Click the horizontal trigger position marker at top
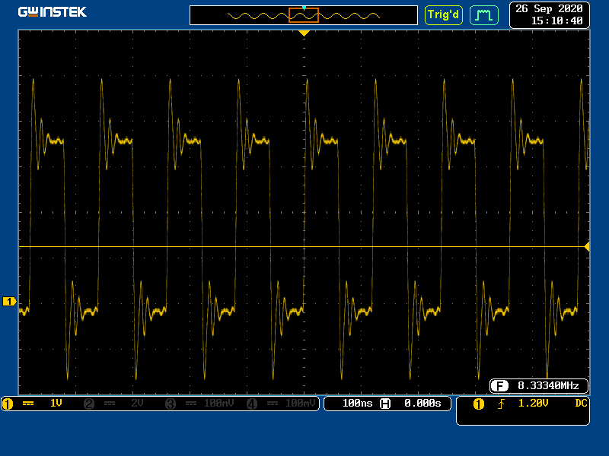 click(304, 33)
